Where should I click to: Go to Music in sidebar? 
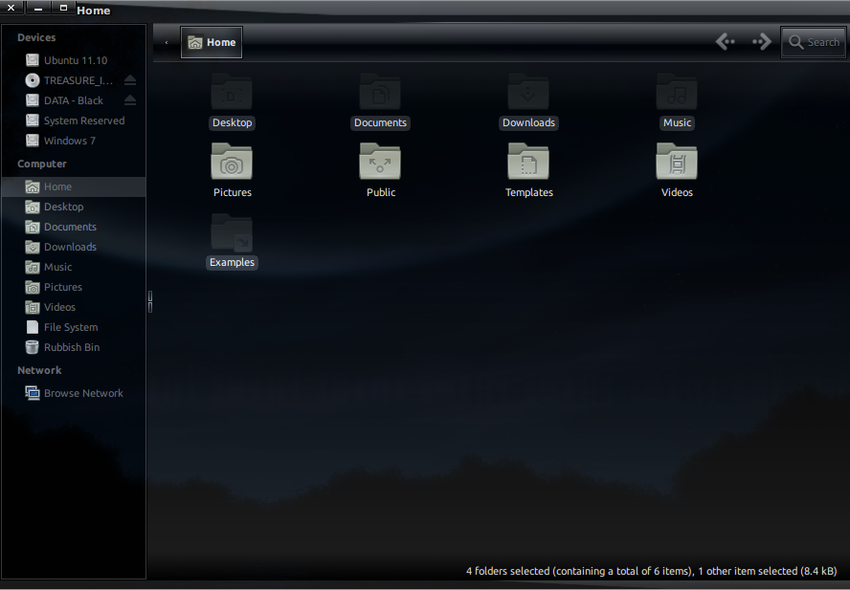coord(73,267)
